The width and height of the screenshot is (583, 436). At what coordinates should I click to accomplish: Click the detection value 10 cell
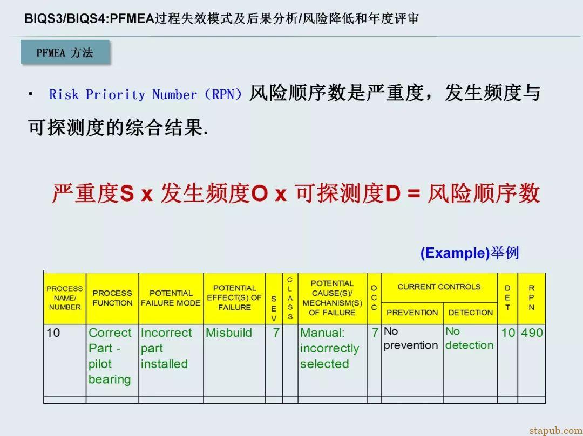click(x=507, y=360)
